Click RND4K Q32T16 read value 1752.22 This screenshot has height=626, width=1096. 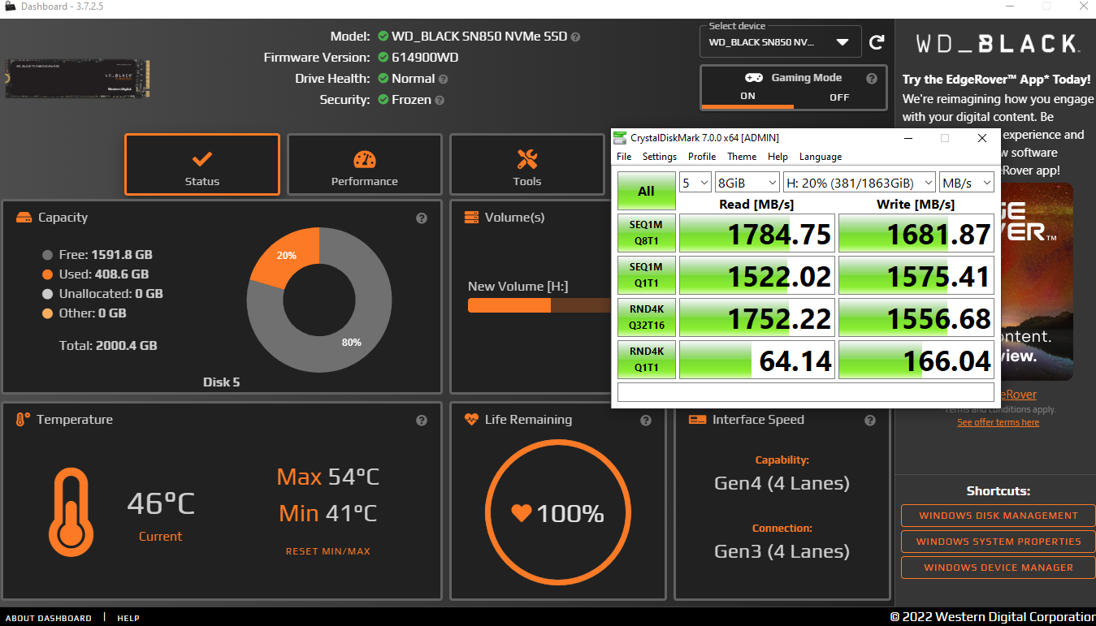coord(756,318)
